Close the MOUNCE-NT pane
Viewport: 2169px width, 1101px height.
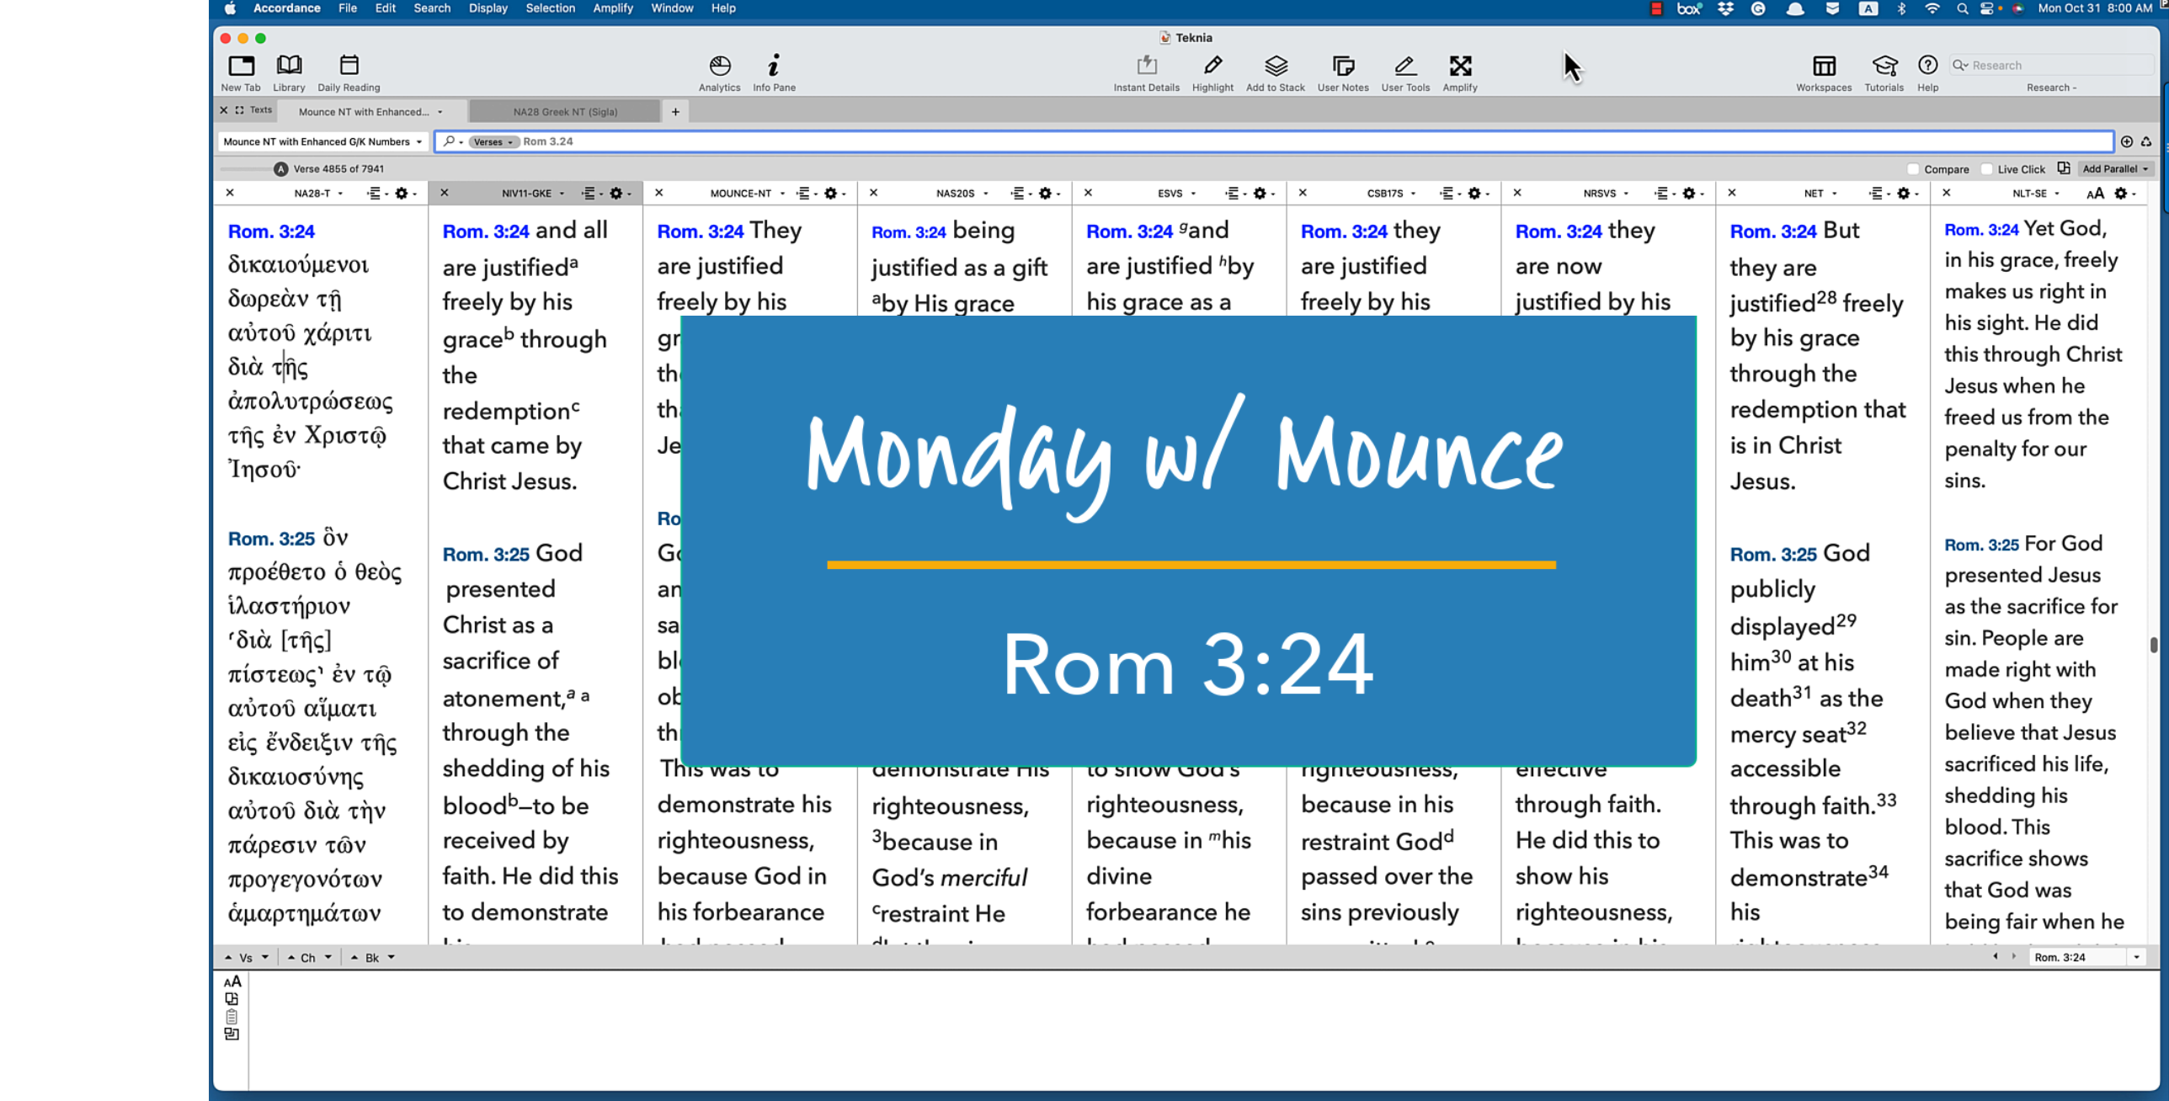(659, 193)
